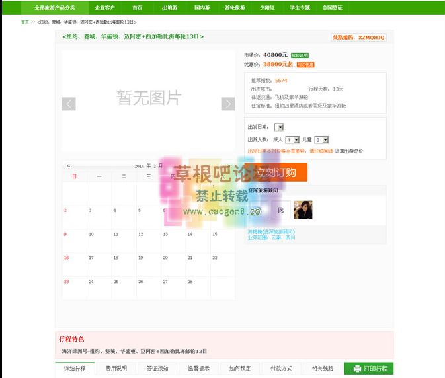This screenshot has width=445, height=378.
Task: Click 计算出游总价 link
Action: (348, 151)
